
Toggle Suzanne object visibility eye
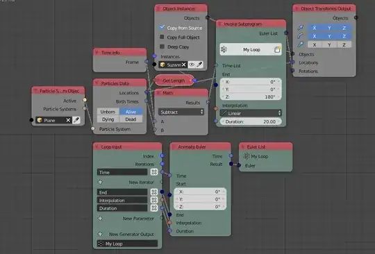coord(192,65)
